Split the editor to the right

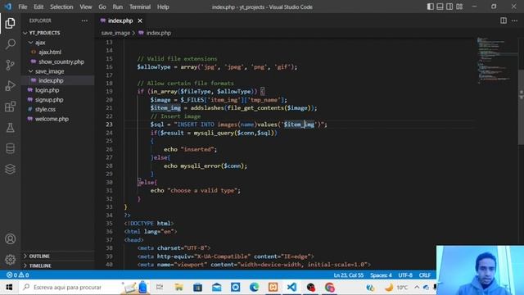[x=504, y=20]
